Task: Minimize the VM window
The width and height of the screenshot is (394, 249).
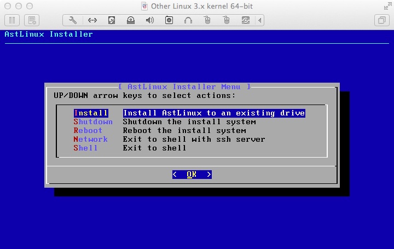Action: click(x=19, y=6)
